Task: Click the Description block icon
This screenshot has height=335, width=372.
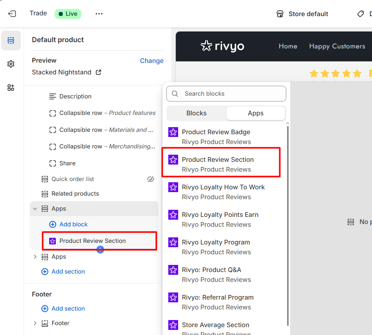Action: pos(52,96)
